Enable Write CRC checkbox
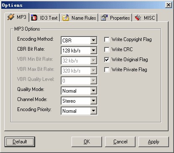 pos(107,49)
